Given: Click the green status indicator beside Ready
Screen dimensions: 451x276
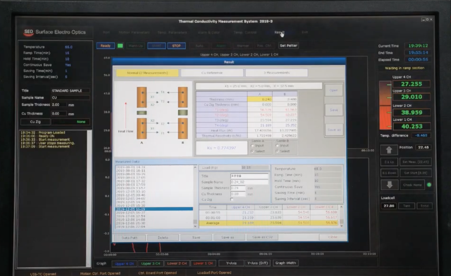Looking at the screenshot, I should click(120, 46).
